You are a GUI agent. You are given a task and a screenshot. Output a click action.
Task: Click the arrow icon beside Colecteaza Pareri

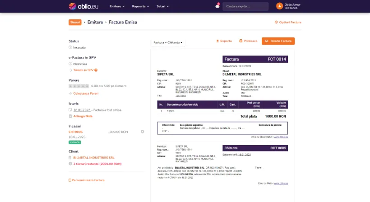pos(70,94)
